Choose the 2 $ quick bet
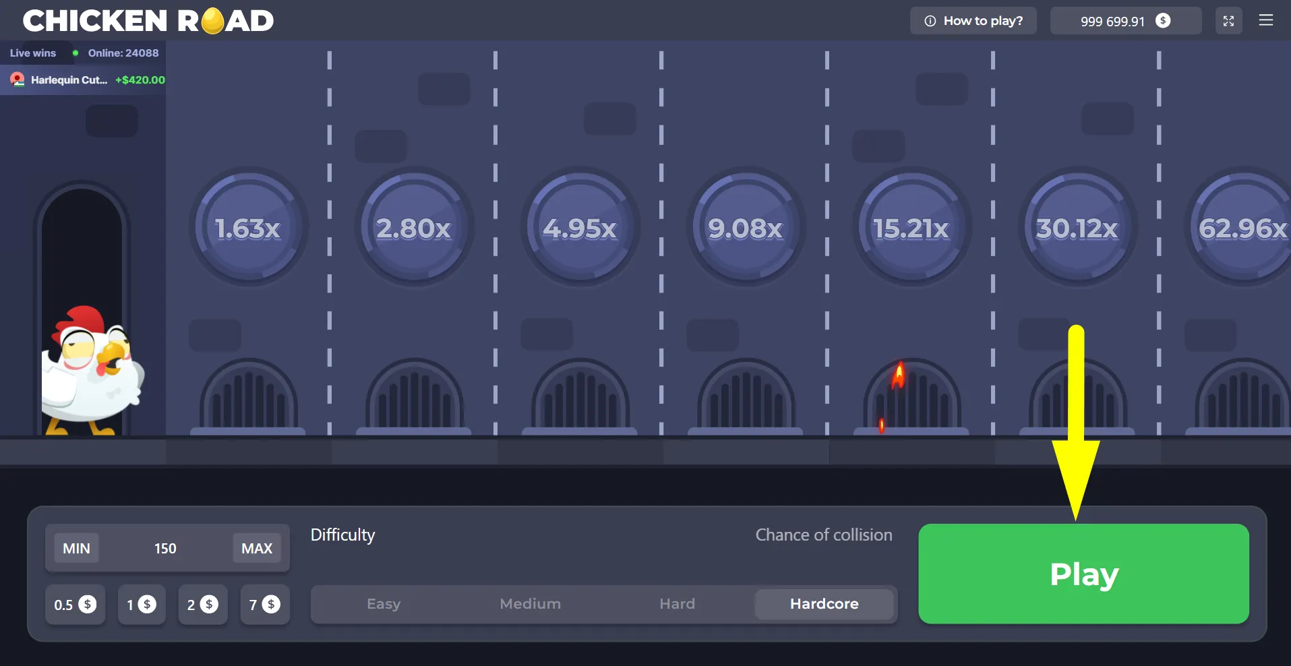The width and height of the screenshot is (1291, 666). click(x=203, y=605)
